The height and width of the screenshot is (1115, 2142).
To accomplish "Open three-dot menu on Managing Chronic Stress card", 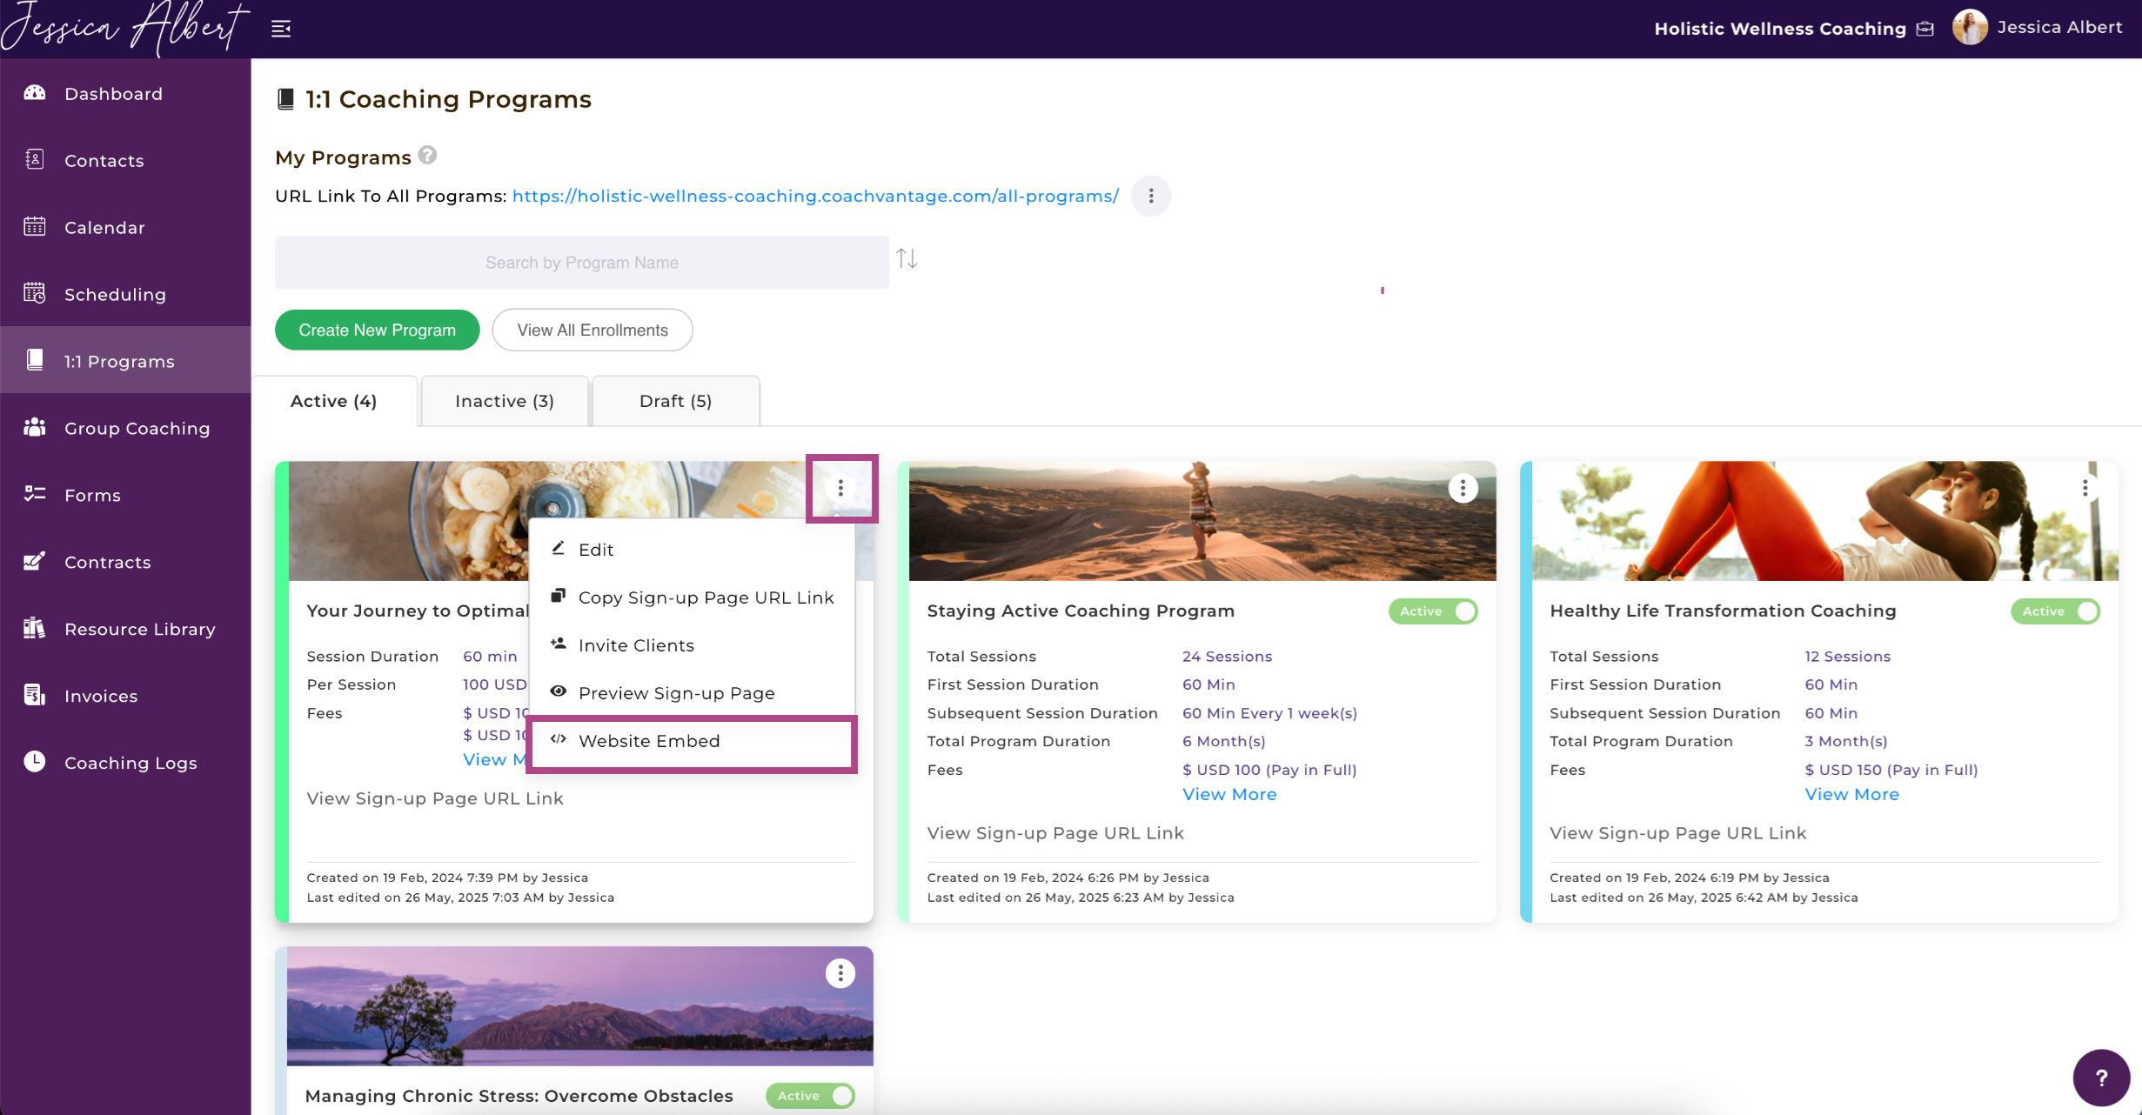I will (x=840, y=973).
